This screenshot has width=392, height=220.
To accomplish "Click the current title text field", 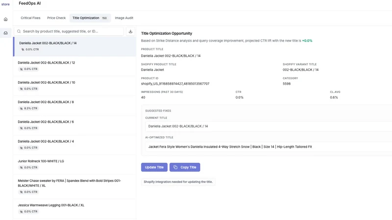I will [269, 126].
